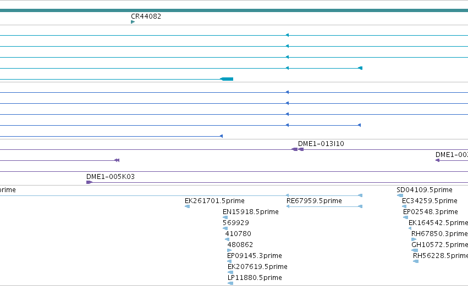Select the arrow glyph under LP11880.5prime
The height and width of the screenshot is (286, 468).
[230, 283]
